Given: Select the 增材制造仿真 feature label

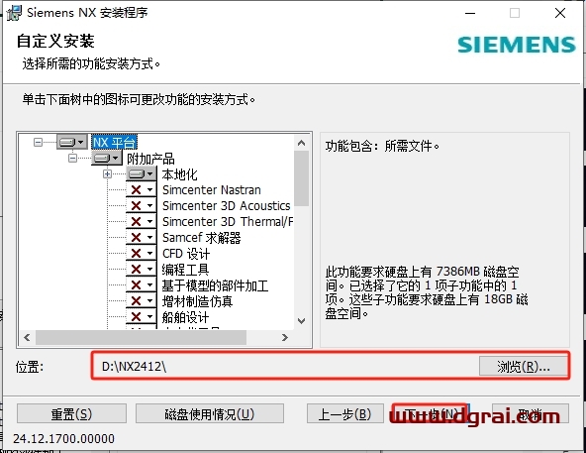Looking at the screenshot, I should pyautogui.click(x=197, y=301).
